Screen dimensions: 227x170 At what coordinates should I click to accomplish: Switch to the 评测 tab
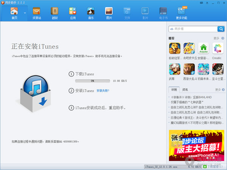pyautogui.click(x=174, y=90)
